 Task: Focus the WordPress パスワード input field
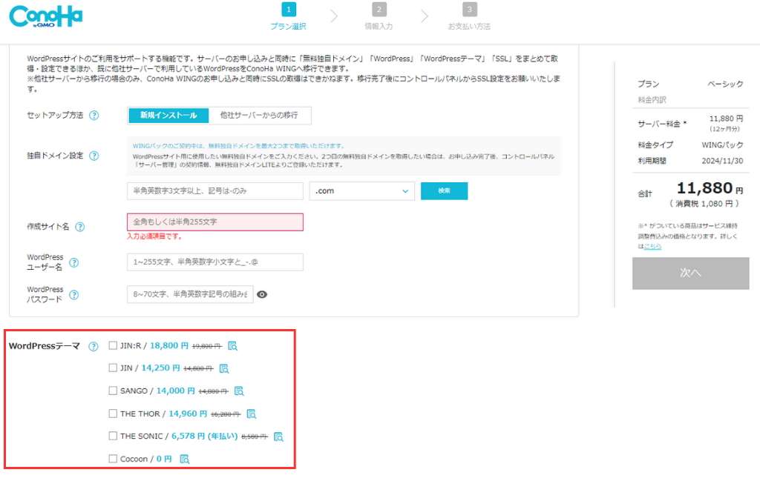pos(190,294)
